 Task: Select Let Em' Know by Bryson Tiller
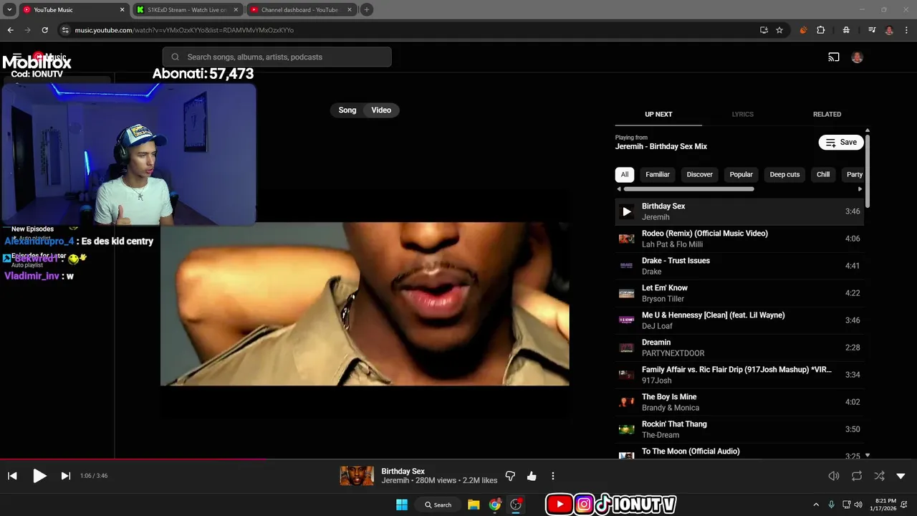[x=739, y=293]
